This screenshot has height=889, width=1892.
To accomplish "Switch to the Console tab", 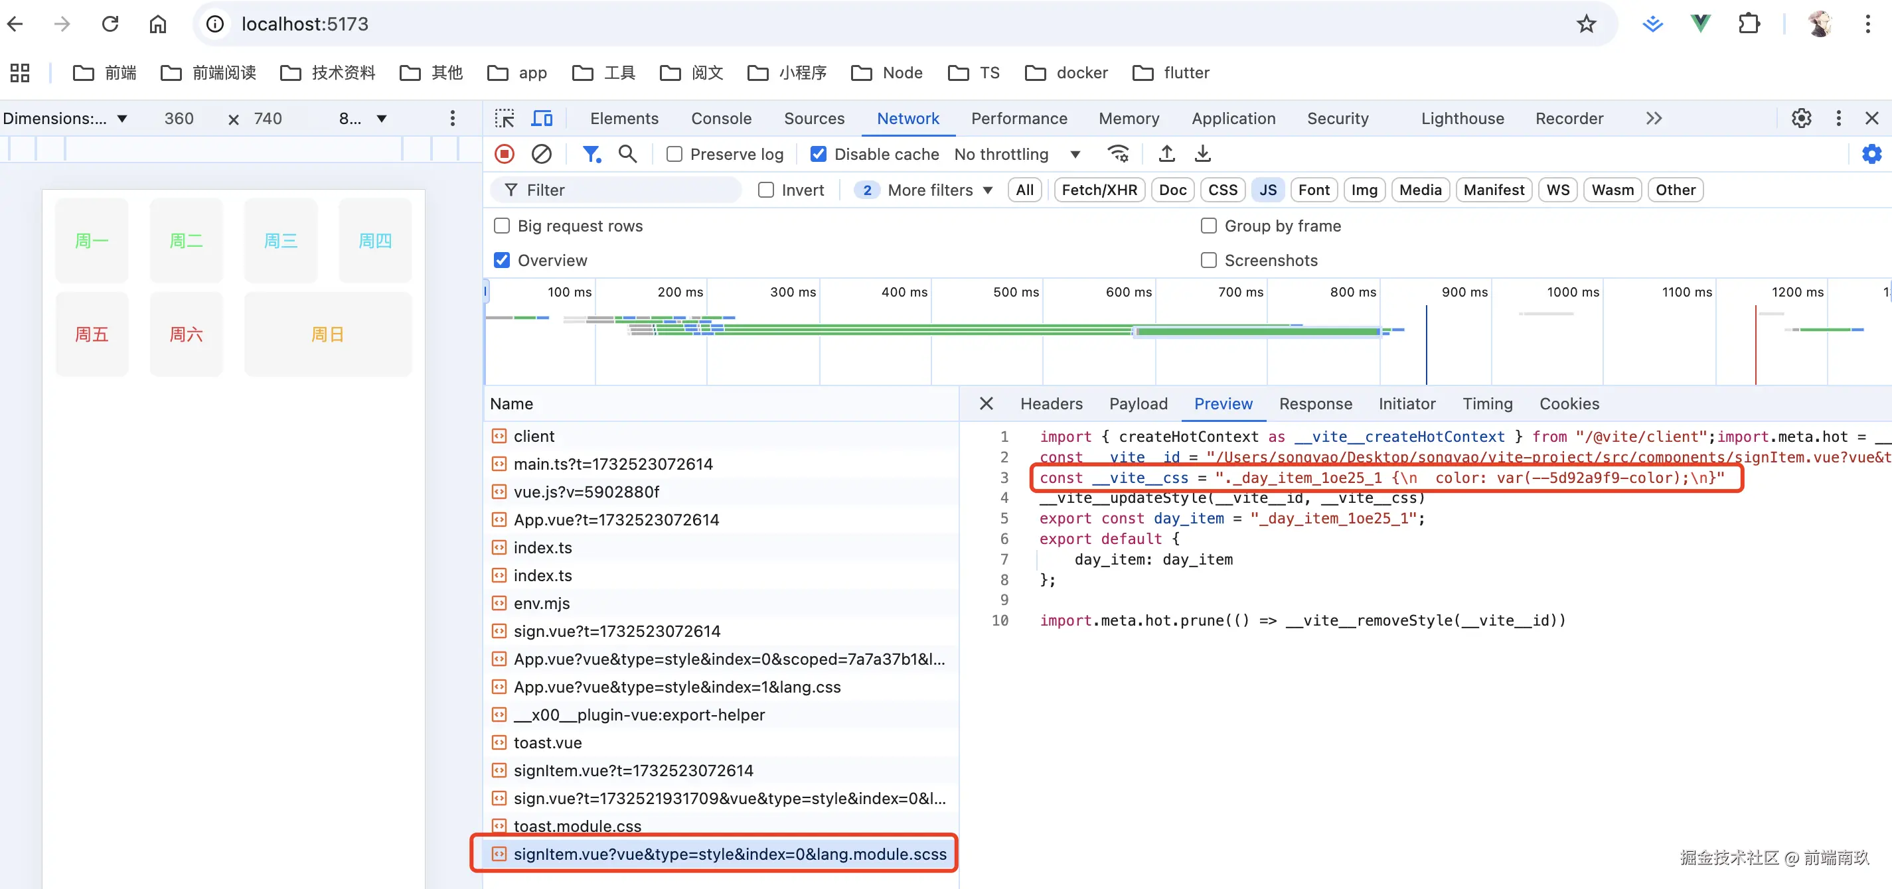I will [720, 118].
